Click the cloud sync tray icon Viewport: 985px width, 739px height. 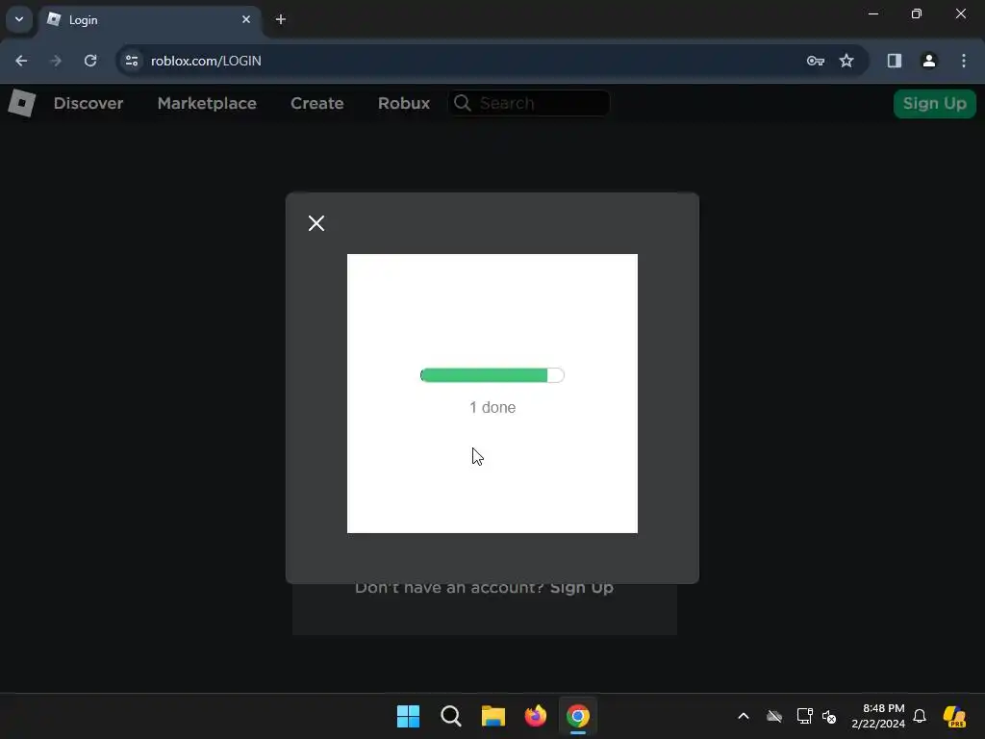point(774,716)
